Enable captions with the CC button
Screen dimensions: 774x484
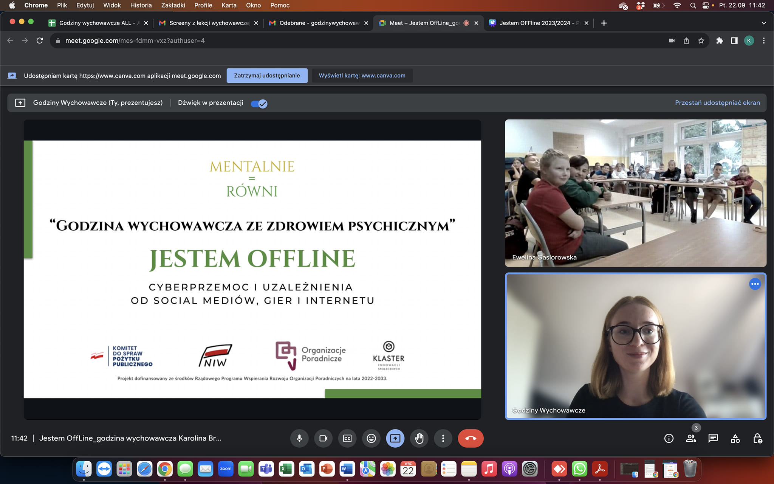pyautogui.click(x=347, y=438)
